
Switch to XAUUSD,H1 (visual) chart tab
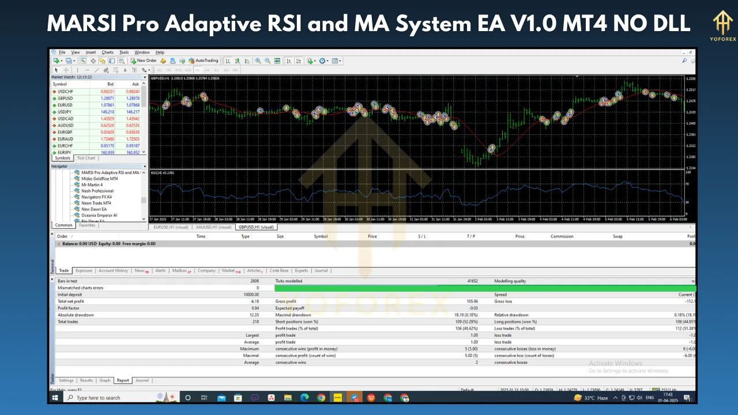coord(214,227)
